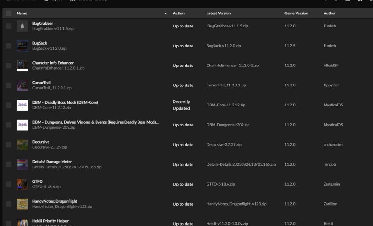Sort by the Name column header
The width and height of the screenshot is (373, 226).
pyautogui.click(x=21, y=13)
